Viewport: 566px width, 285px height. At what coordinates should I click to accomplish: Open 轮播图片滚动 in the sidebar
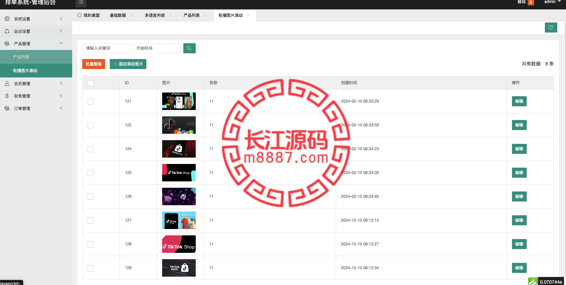[36, 71]
